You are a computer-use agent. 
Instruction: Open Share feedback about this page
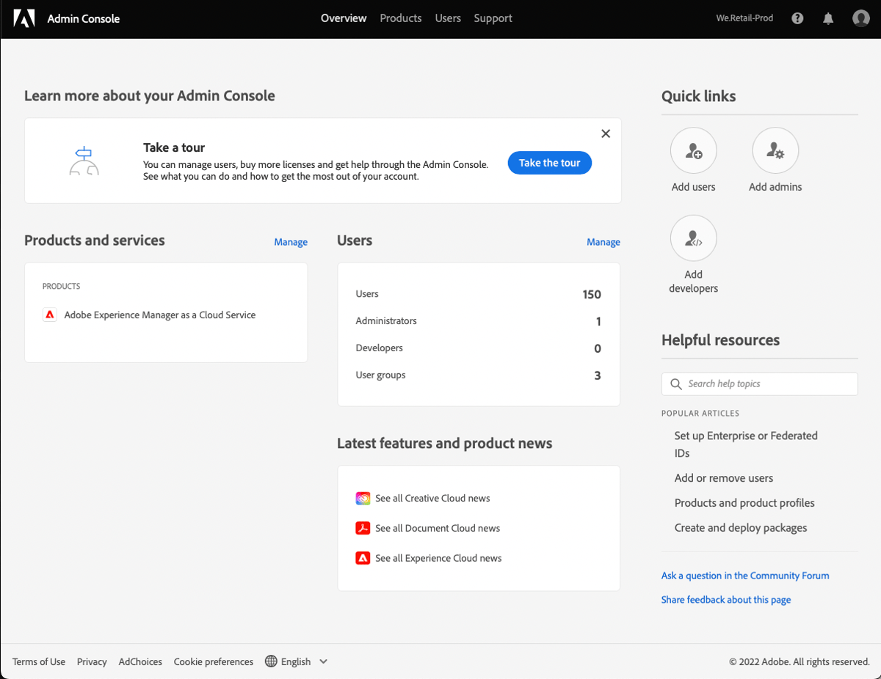point(725,599)
